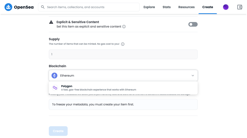Click the Polygon logo icon
This screenshot has height=138, width=247.
pos(55,88)
